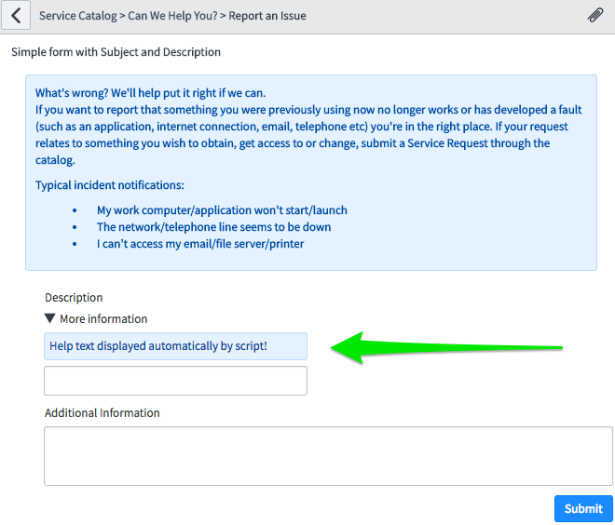The width and height of the screenshot is (615, 525).
Task: Collapse the More information triangle
Action: pyautogui.click(x=50, y=318)
